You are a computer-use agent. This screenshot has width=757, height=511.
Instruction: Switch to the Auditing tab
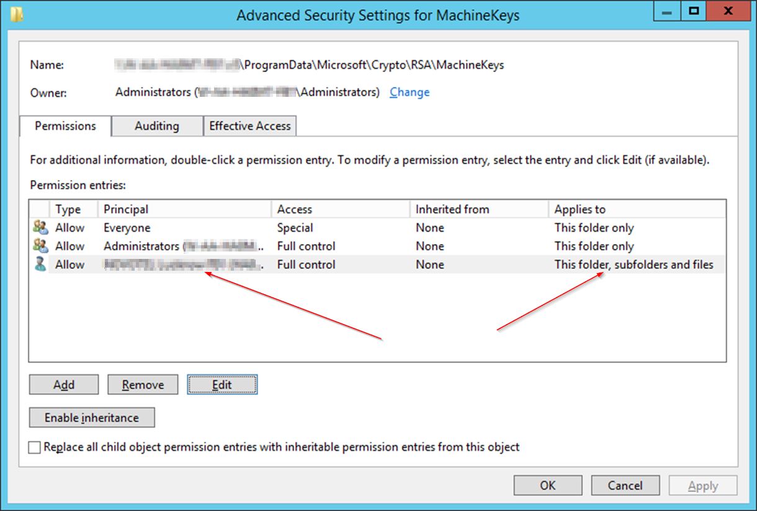point(156,126)
